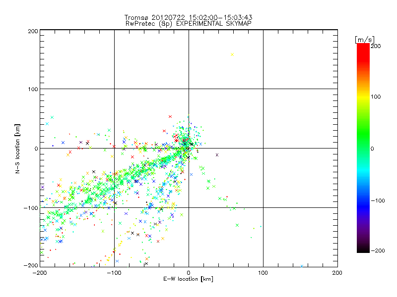Select the "N-S location [km]" axis label
Image resolution: width=397 pixels, height=297 pixels.
(x=17, y=148)
